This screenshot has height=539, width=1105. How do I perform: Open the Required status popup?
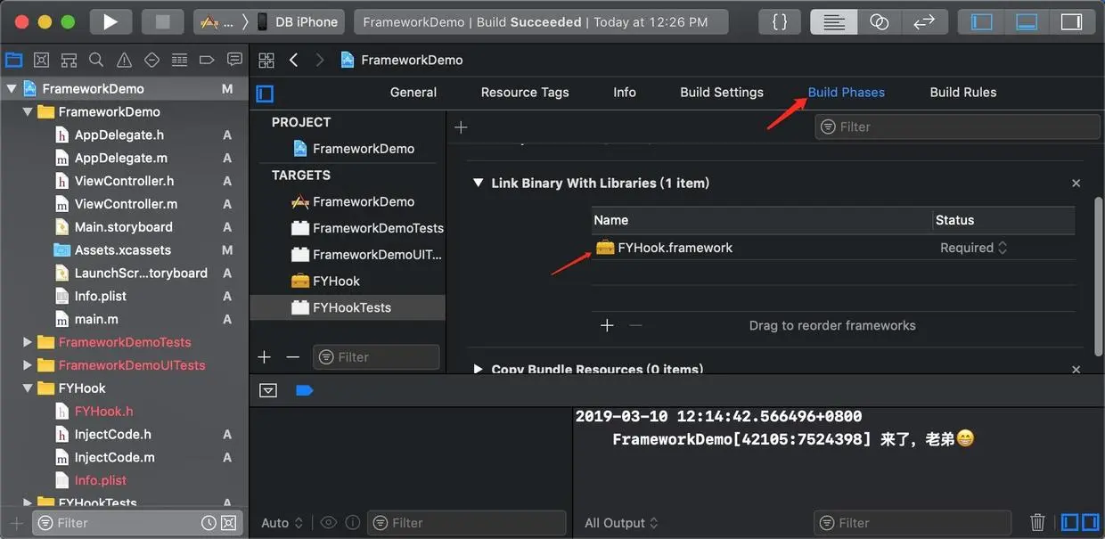[x=973, y=248]
